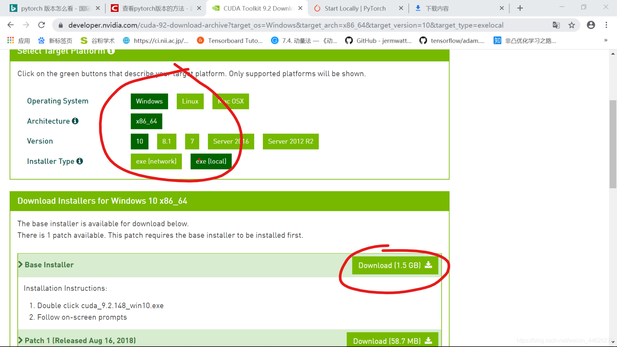Select the Linux operating system
The image size is (617, 347).
[x=190, y=101]
